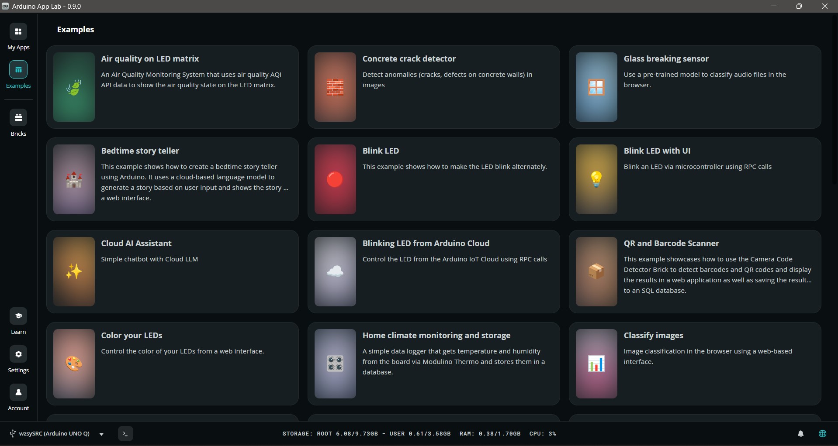Image resolution: width=838 pixels, height=446 pixels.
Task: Click the QR Scanner package thumbnail
Action: tap(596, 271)
